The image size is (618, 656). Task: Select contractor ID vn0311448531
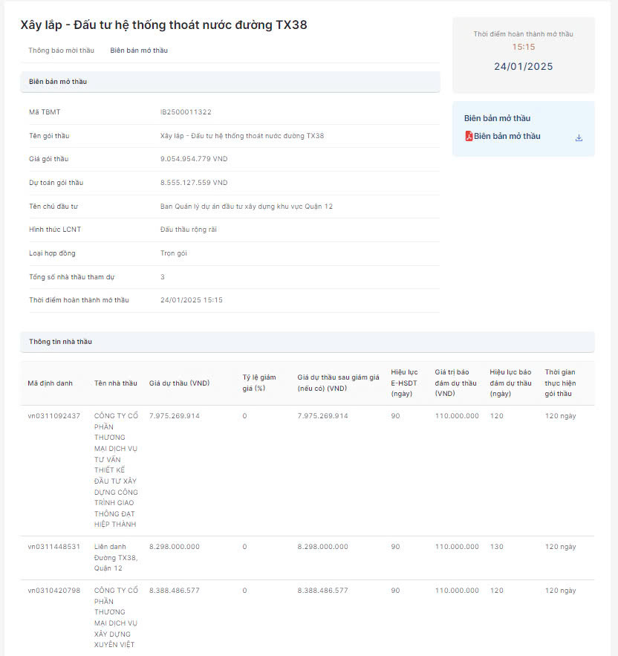point(54,547)
